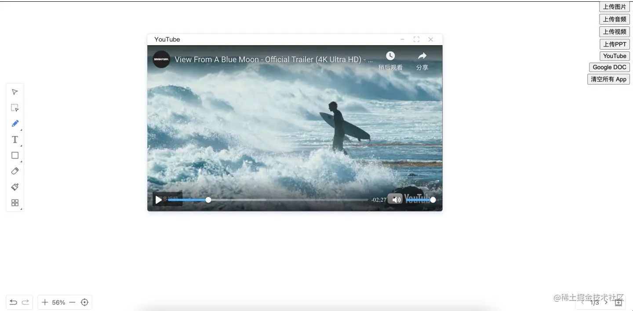
Task: Undo the last whiteboard action
Action: click(13, 302)
